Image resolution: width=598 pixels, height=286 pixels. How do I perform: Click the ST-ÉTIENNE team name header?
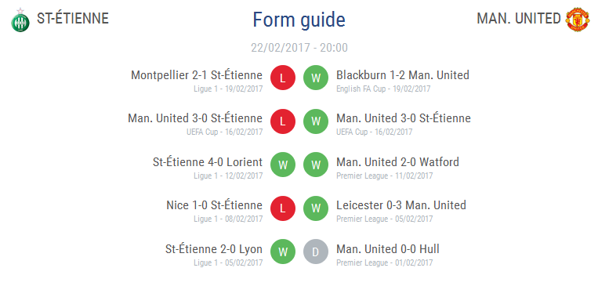73,18
